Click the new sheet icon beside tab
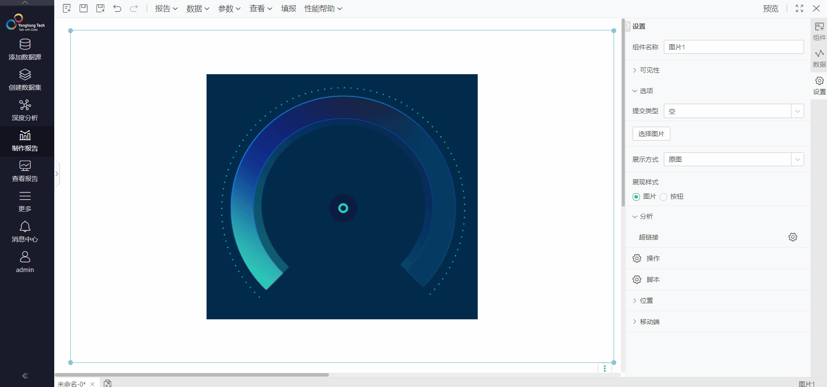 tap(108, 383)
